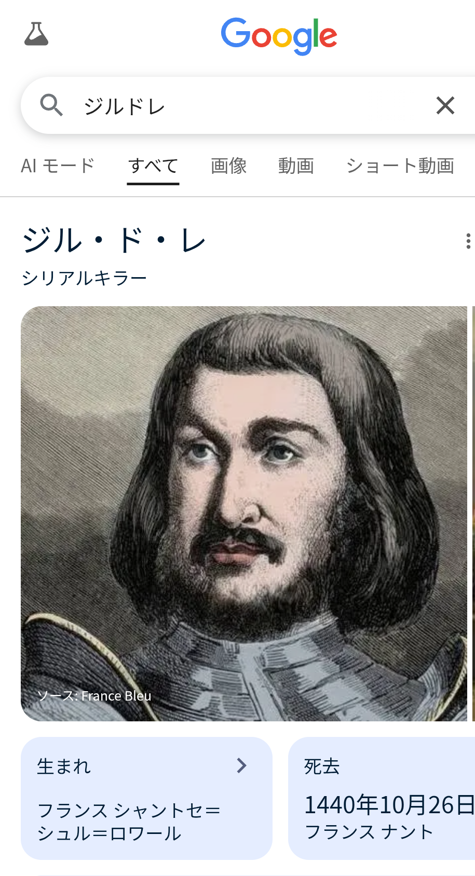The image size is (475, 876).
Task: Tap the Google logo
Action: pos(279,36)
